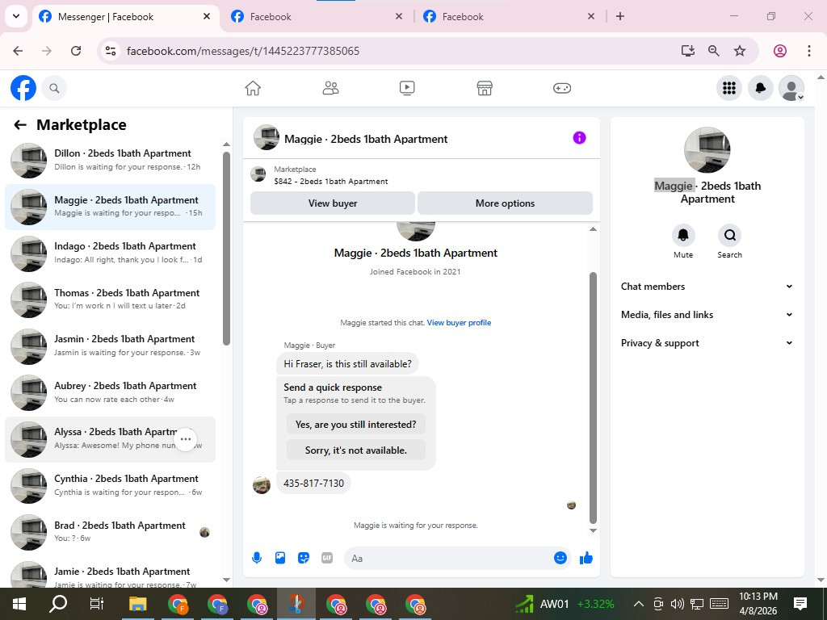Screen dimensions: 827x620
Task: Open conversation information purple icon
Action: click(x=579, y=138)
